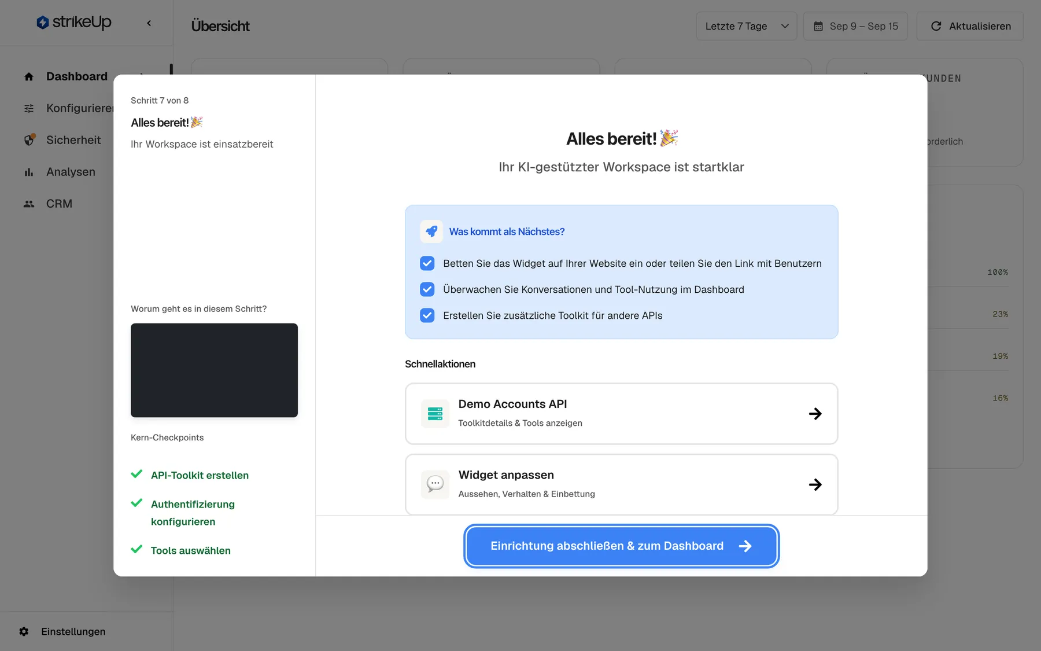
Task: Open the Demo Accounts API quick action
Action: coord(621,414)
